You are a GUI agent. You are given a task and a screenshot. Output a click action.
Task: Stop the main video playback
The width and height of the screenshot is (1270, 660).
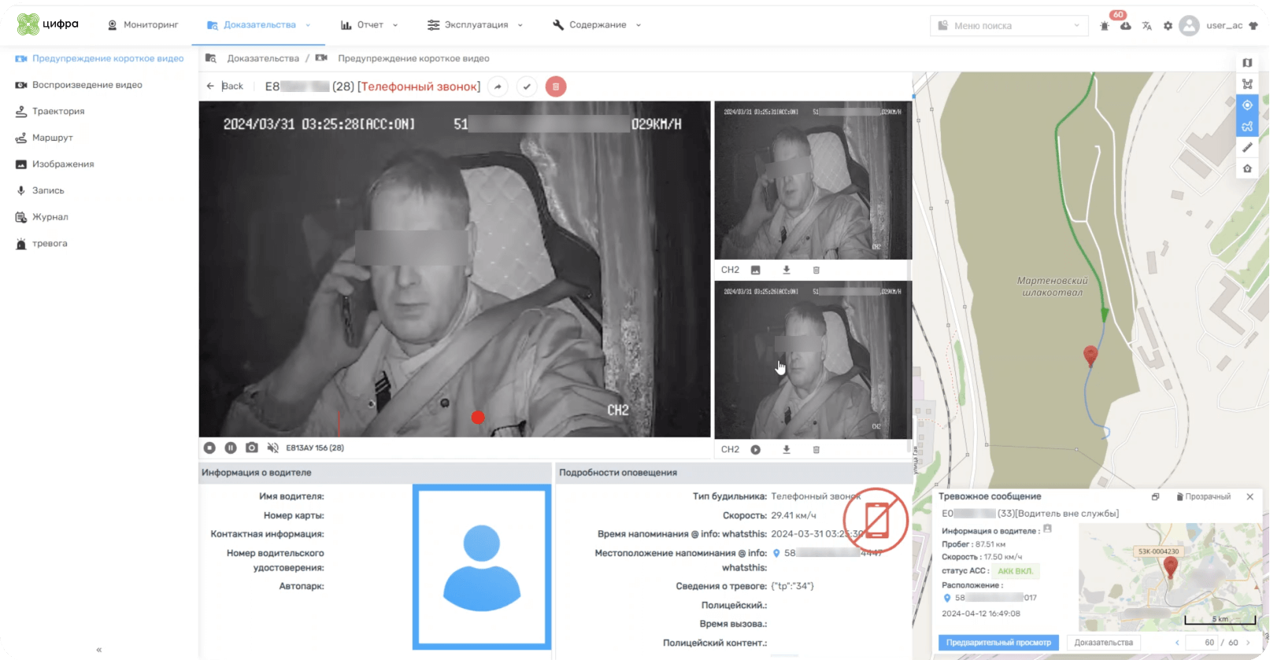tap(209, 448)
